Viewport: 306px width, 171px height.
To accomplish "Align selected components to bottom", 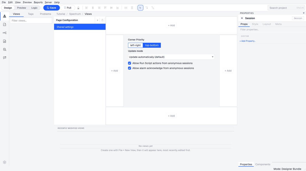I will [x=117, y=8].
